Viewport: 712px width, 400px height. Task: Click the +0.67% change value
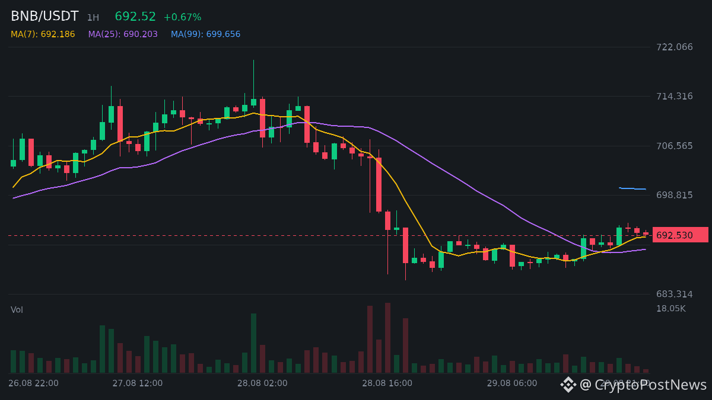(x=183, y=17)
